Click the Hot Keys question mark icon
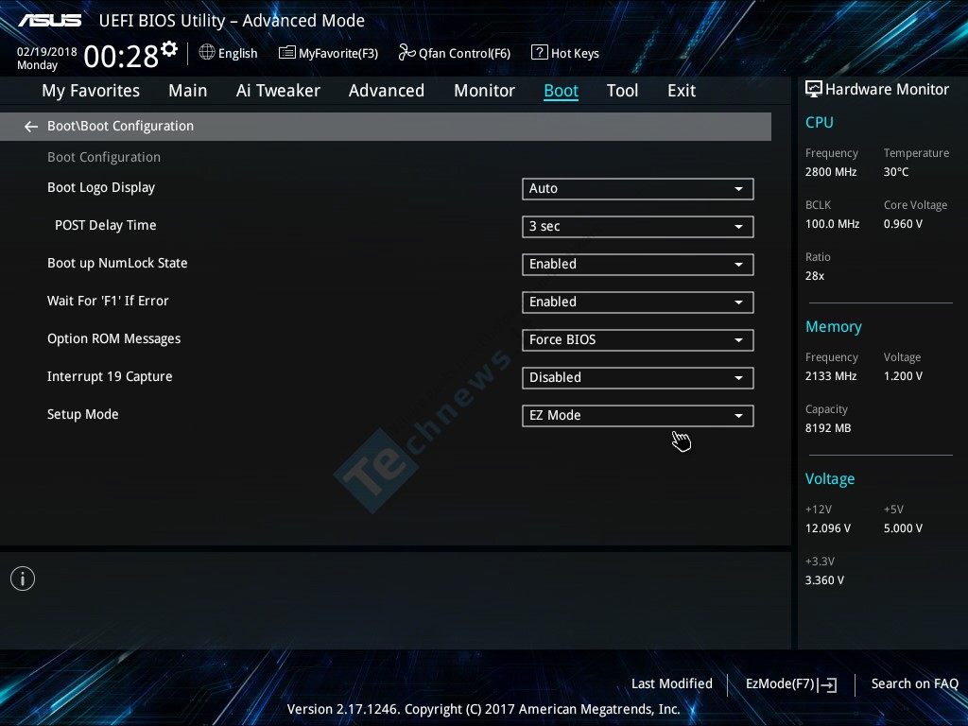 (539, 53)
